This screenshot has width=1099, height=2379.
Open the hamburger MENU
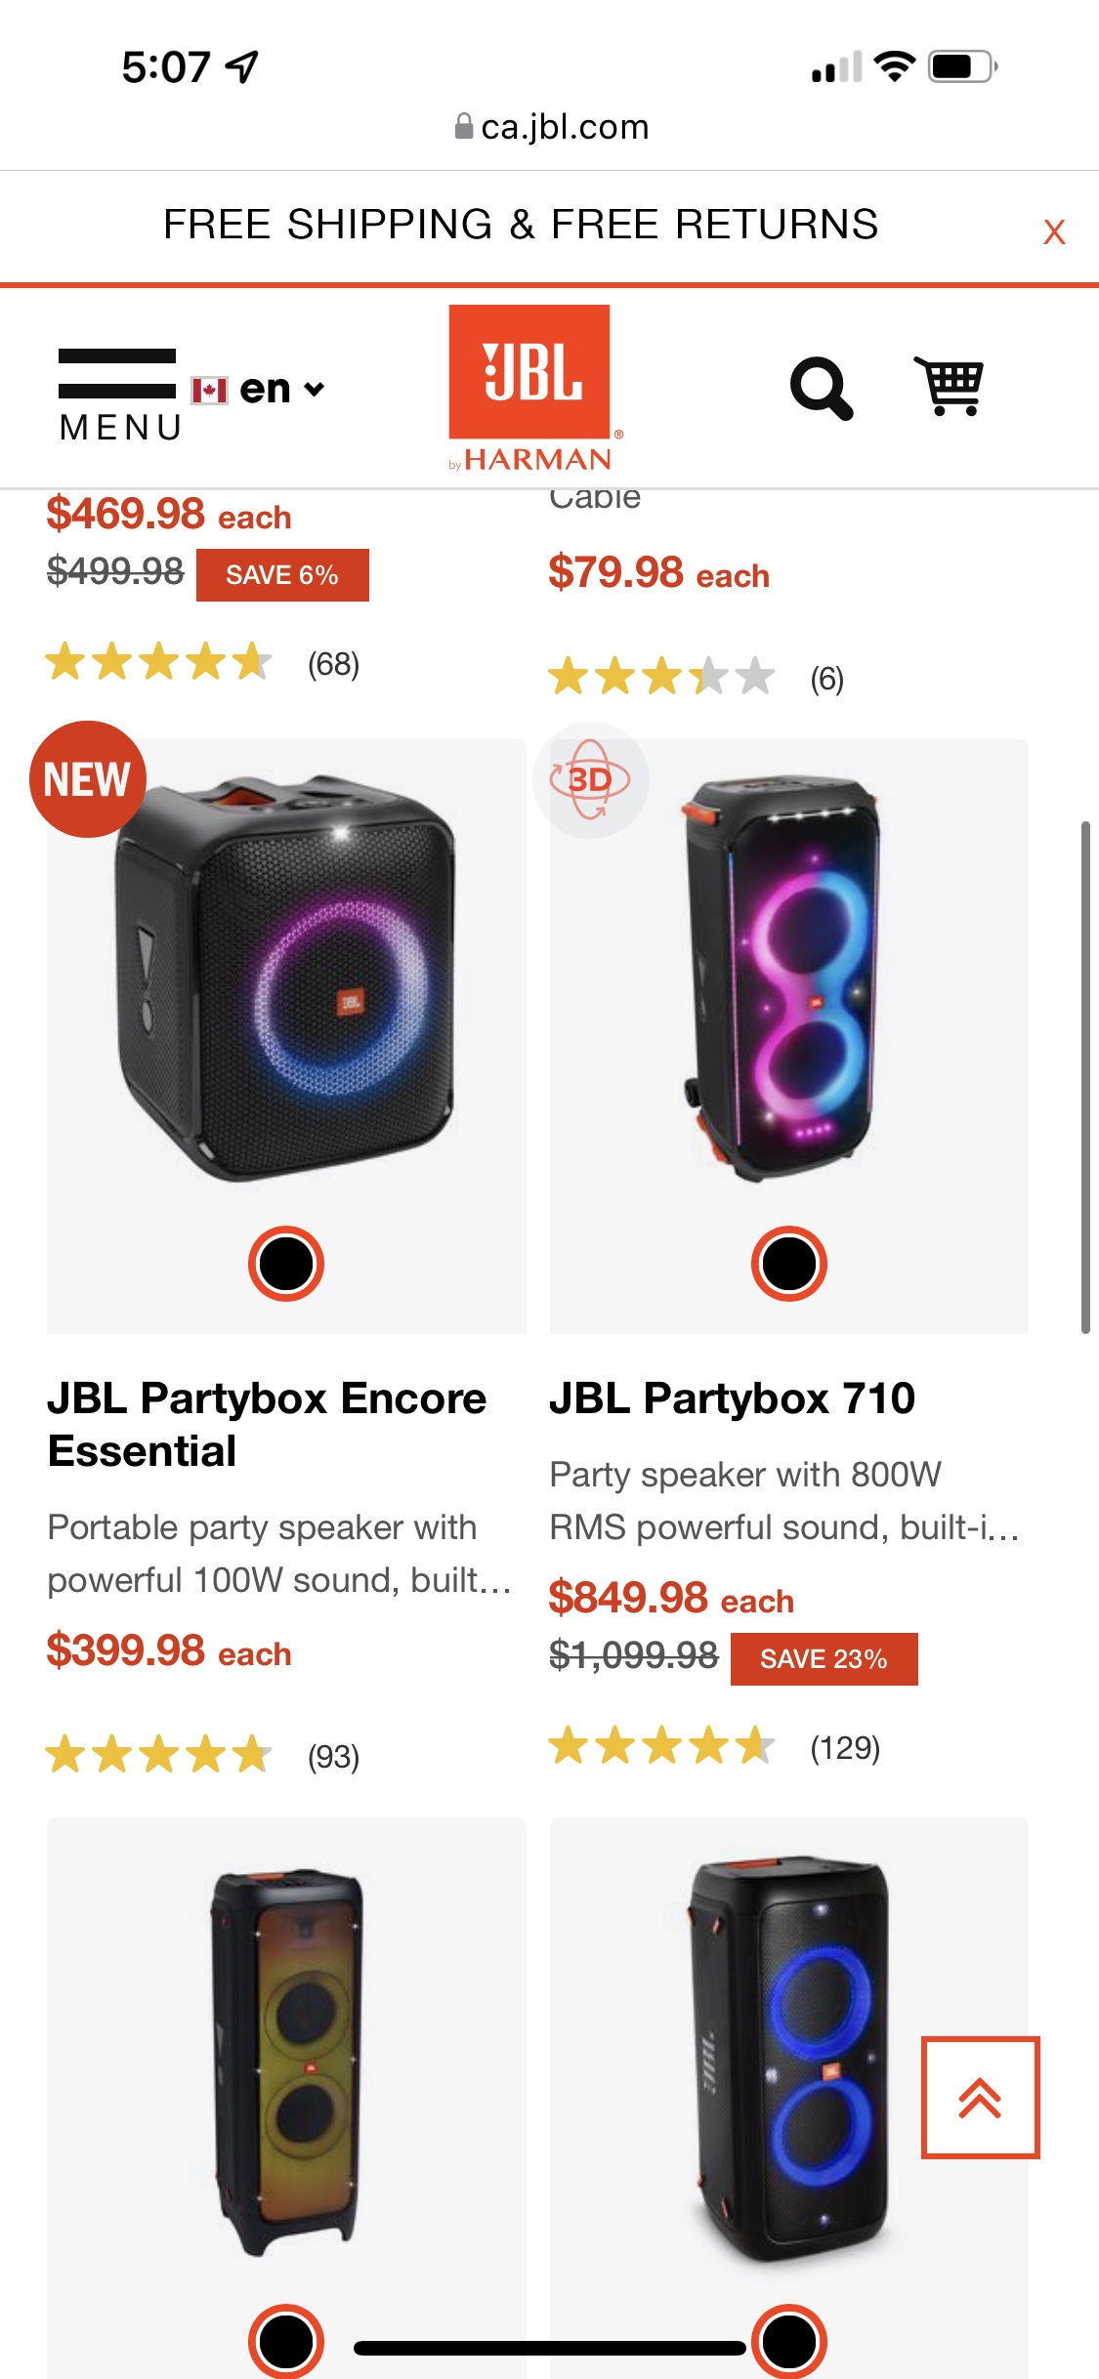tap(118, 394)
